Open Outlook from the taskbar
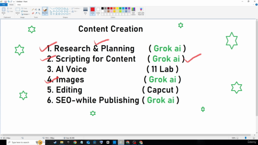The width and height of the screenshot is (258, 145). tap(88, 142)
